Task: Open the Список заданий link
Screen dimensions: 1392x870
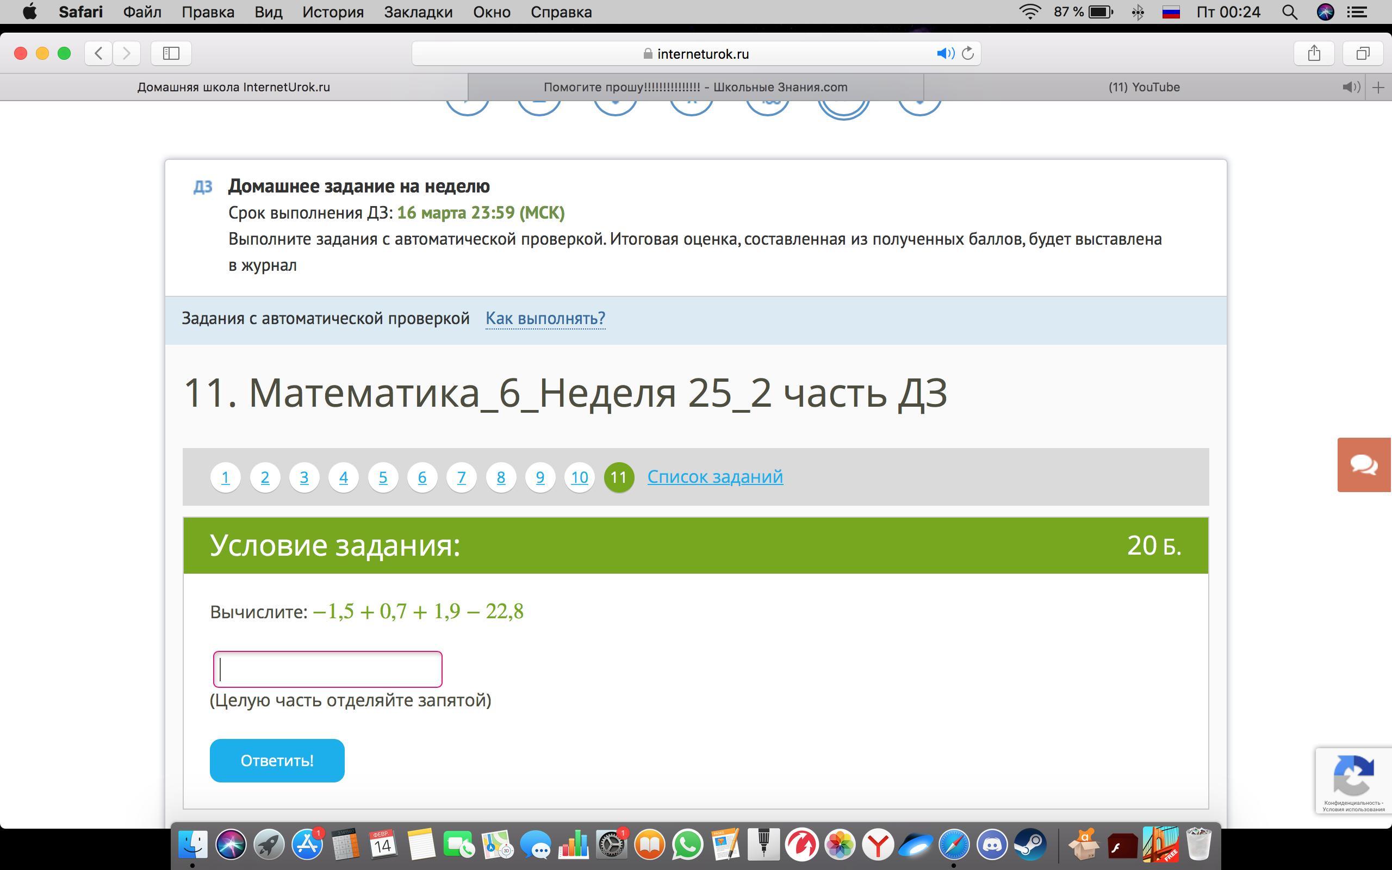Action: tap(715, 476)
